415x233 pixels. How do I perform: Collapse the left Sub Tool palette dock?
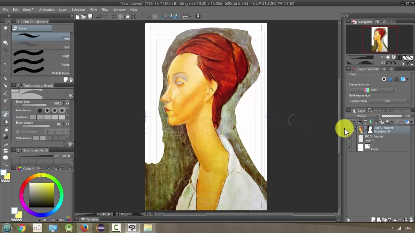[x=72, y=16]
